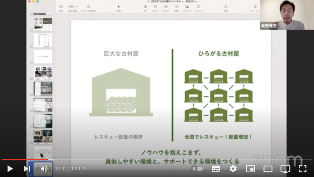The height and width of the screenshot is (177, 314).
Task: Insert a Text box from toolbar
Action: click(166, 7)
